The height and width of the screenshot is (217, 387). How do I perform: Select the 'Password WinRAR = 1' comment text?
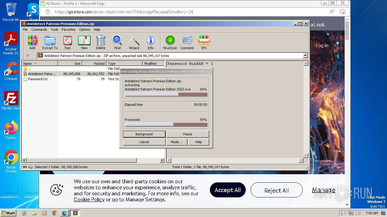190,64
